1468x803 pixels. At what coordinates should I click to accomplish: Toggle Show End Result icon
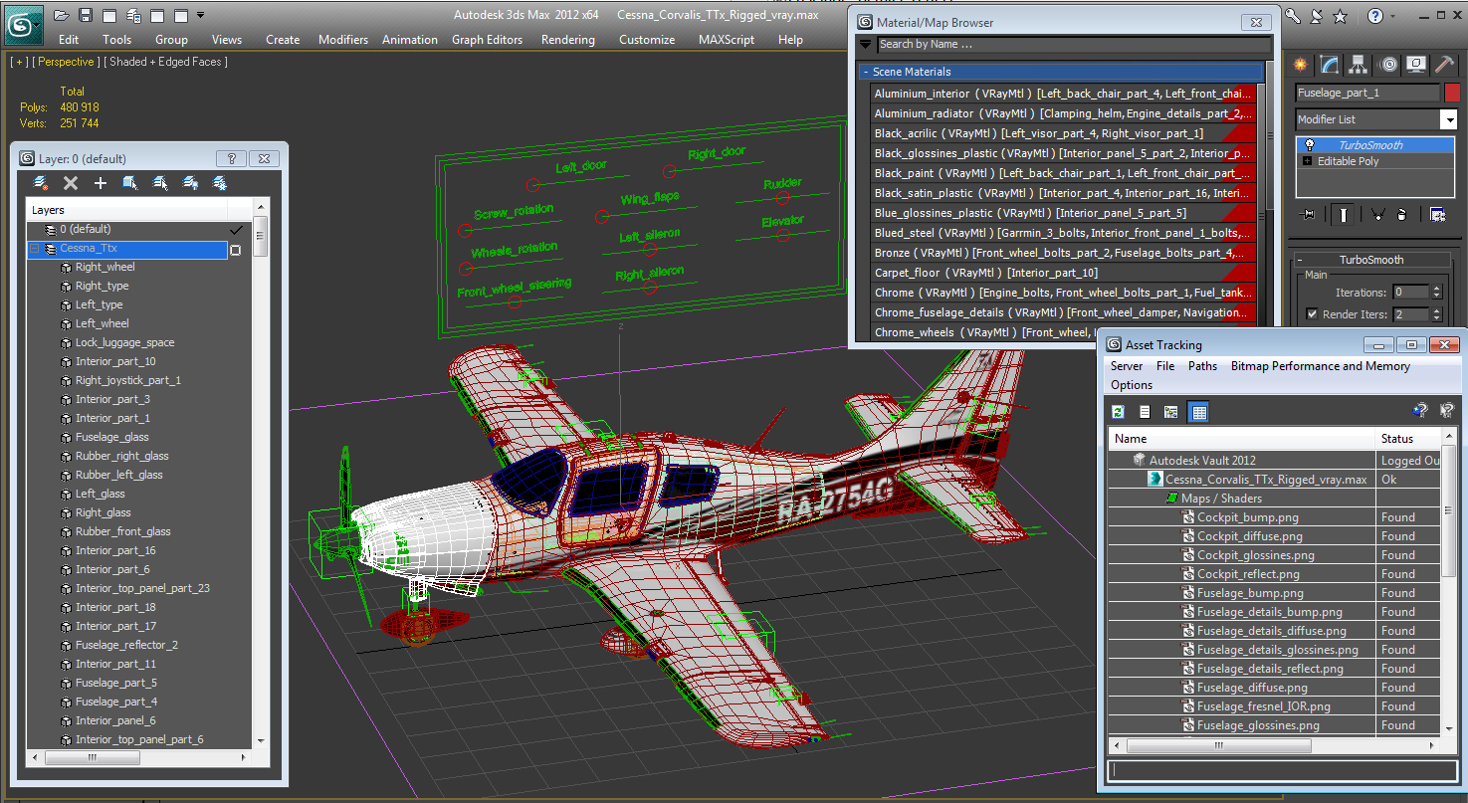(x=1345, y=214)
